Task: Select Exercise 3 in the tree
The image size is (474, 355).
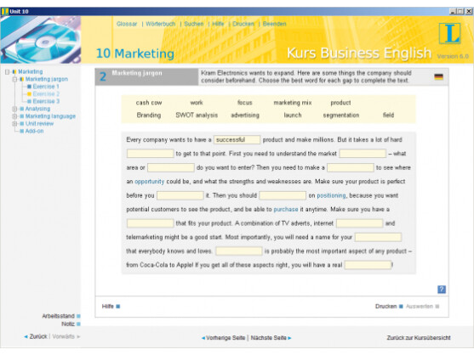Action: point(46,101)
